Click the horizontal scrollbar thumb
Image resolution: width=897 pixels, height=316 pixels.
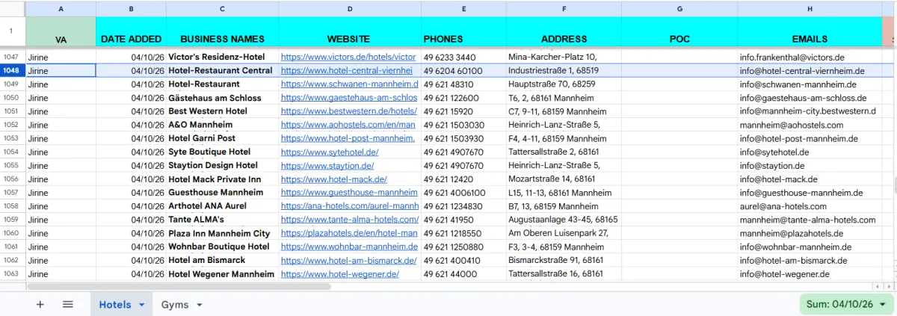[179, 286]
